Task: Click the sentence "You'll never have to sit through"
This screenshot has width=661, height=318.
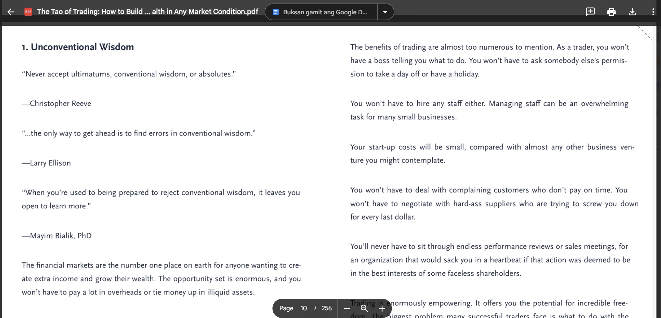Action: click(490, 260)
